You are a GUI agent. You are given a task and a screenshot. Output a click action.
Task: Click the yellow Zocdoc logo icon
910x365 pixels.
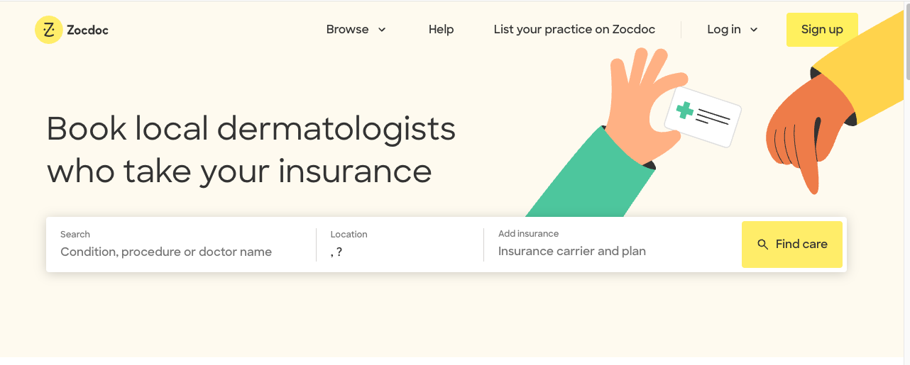coord(48,30)
